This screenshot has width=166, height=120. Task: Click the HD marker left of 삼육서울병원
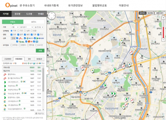point(115,70)
